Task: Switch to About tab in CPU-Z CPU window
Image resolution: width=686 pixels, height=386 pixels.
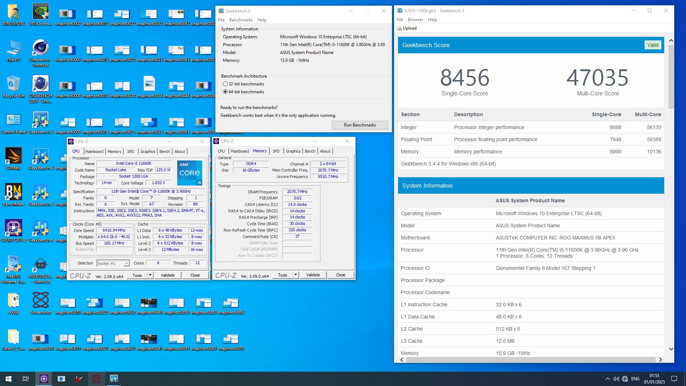Action: (180, 152)
